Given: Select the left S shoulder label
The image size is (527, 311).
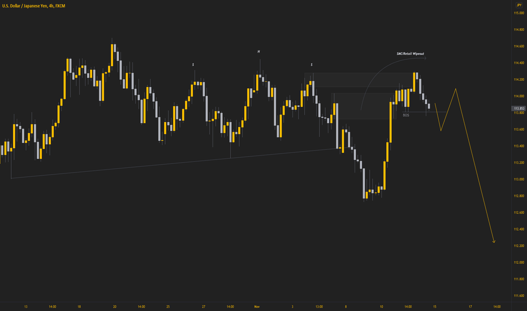Looking at the screenshot, I should coord(193,64).
